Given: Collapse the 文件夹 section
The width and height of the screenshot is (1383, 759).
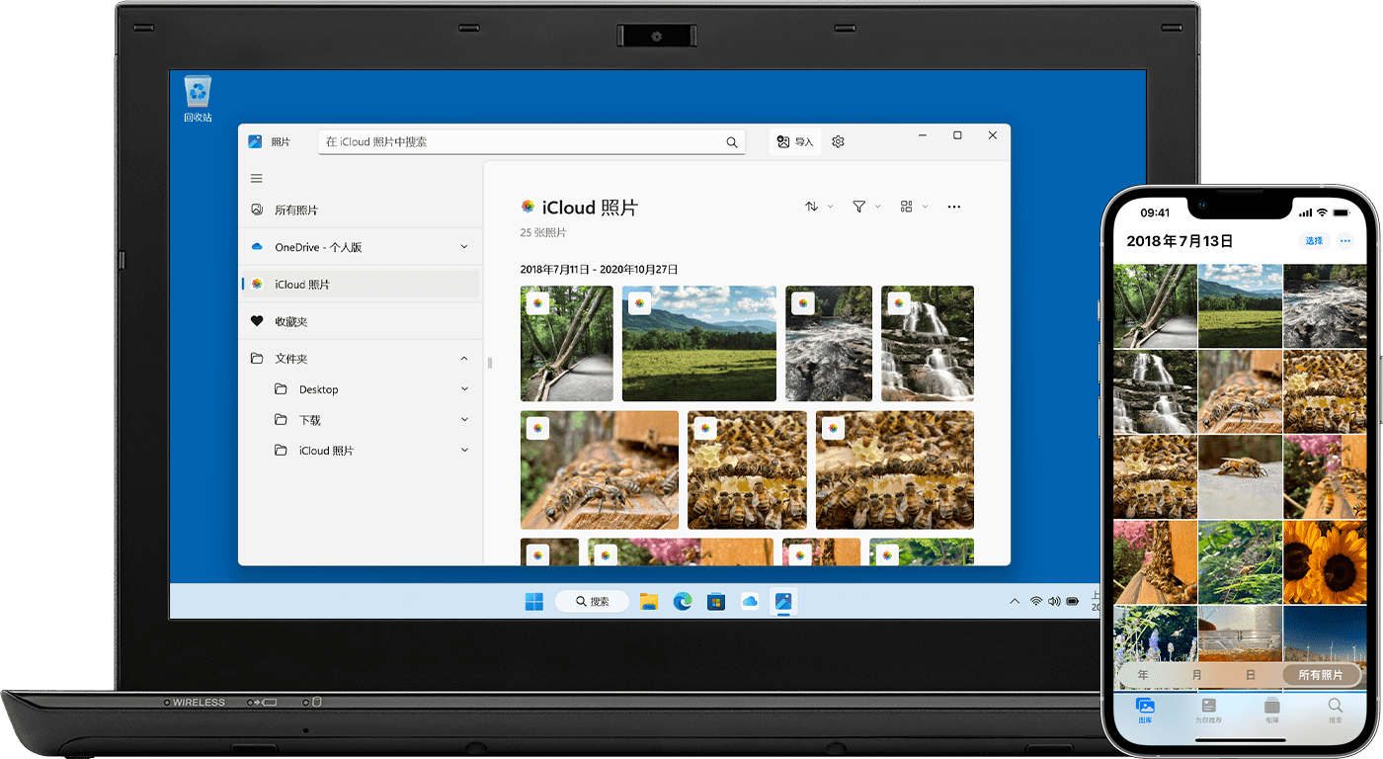Looking at the screenshot, I should coord(463,358).
